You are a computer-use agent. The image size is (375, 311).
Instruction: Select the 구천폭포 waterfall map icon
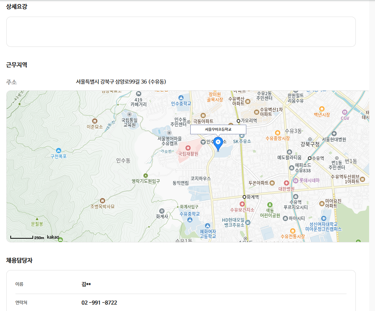click(x=59, y=151)
